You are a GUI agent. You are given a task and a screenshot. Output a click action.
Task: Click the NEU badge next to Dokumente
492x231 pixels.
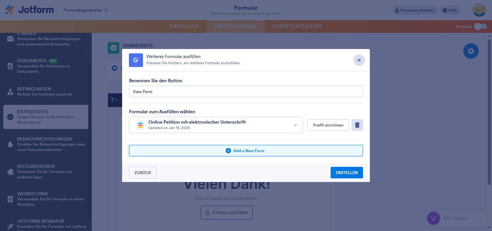coord(53,61)
